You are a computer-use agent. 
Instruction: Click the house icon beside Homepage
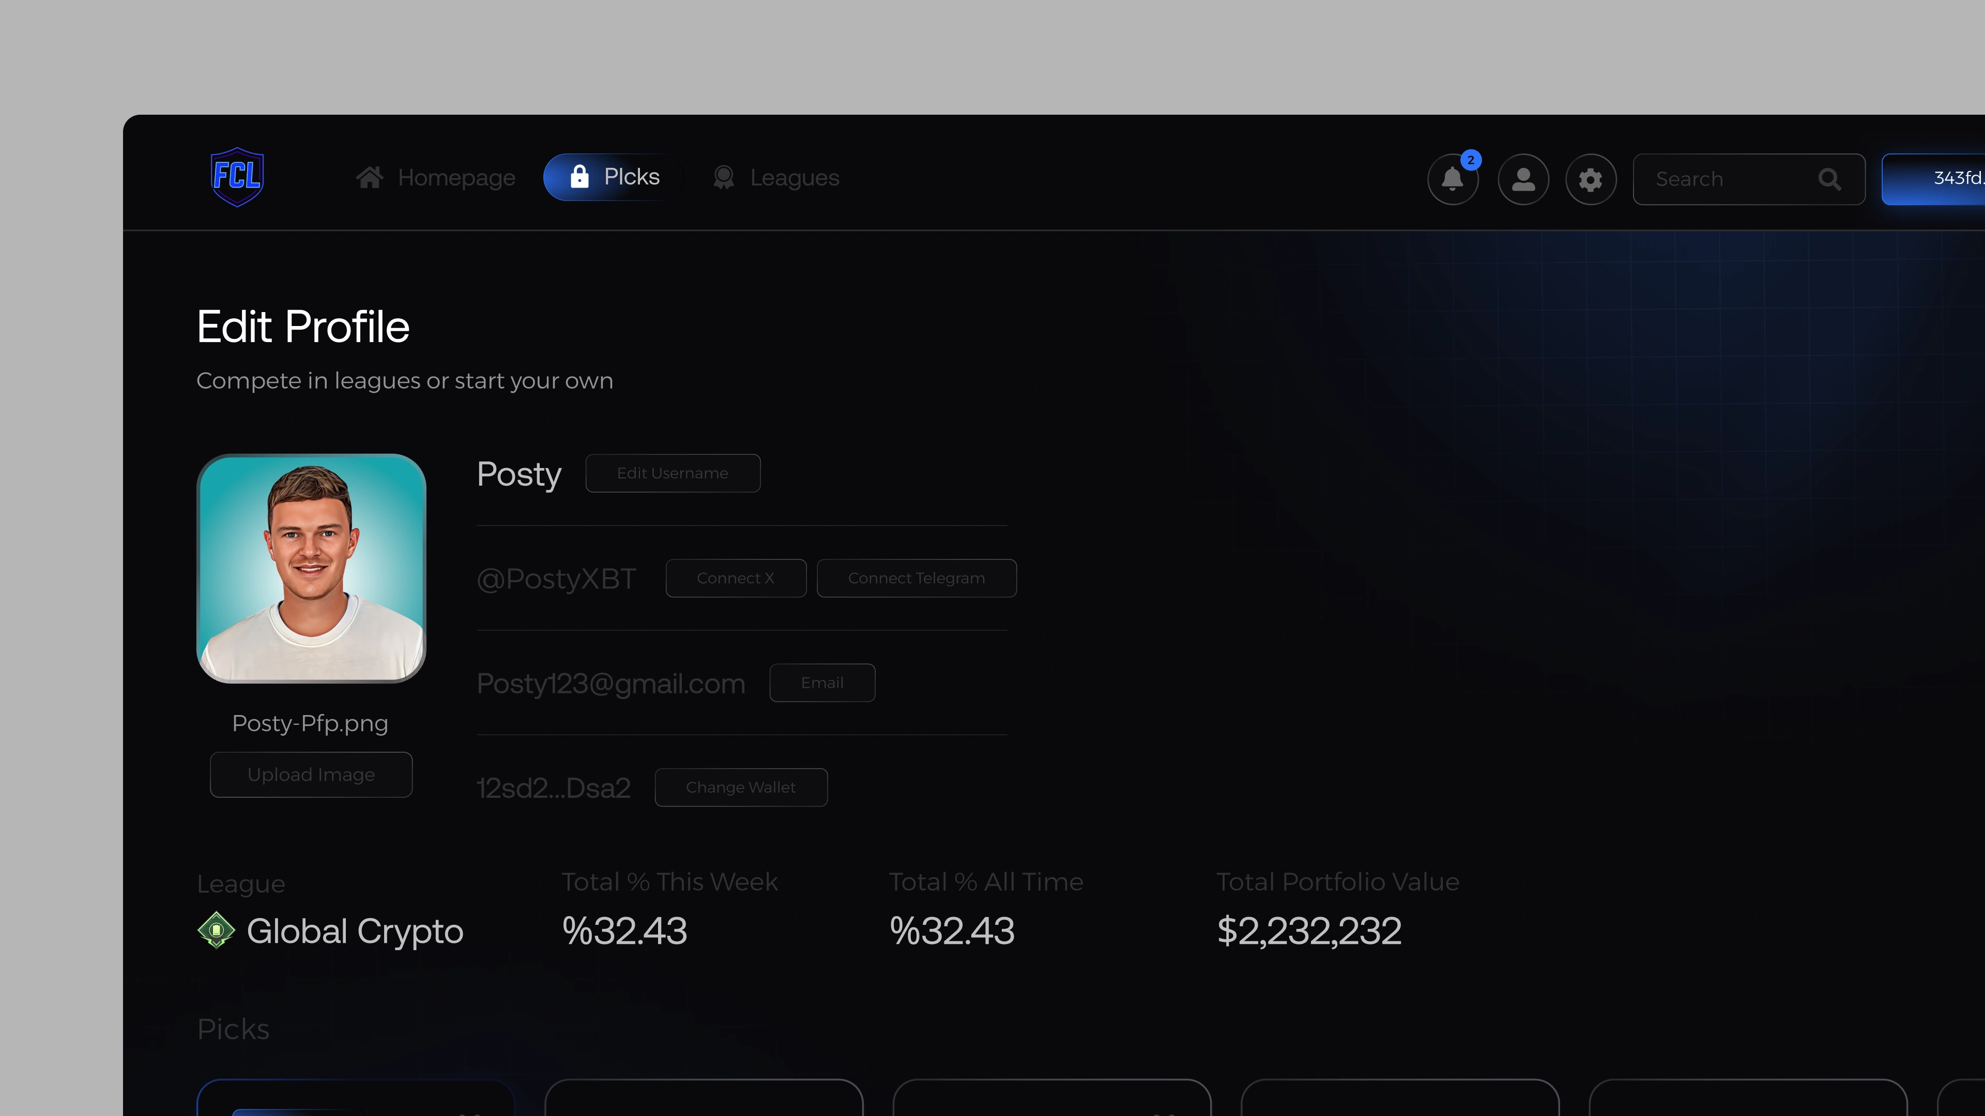click(370, 178)
